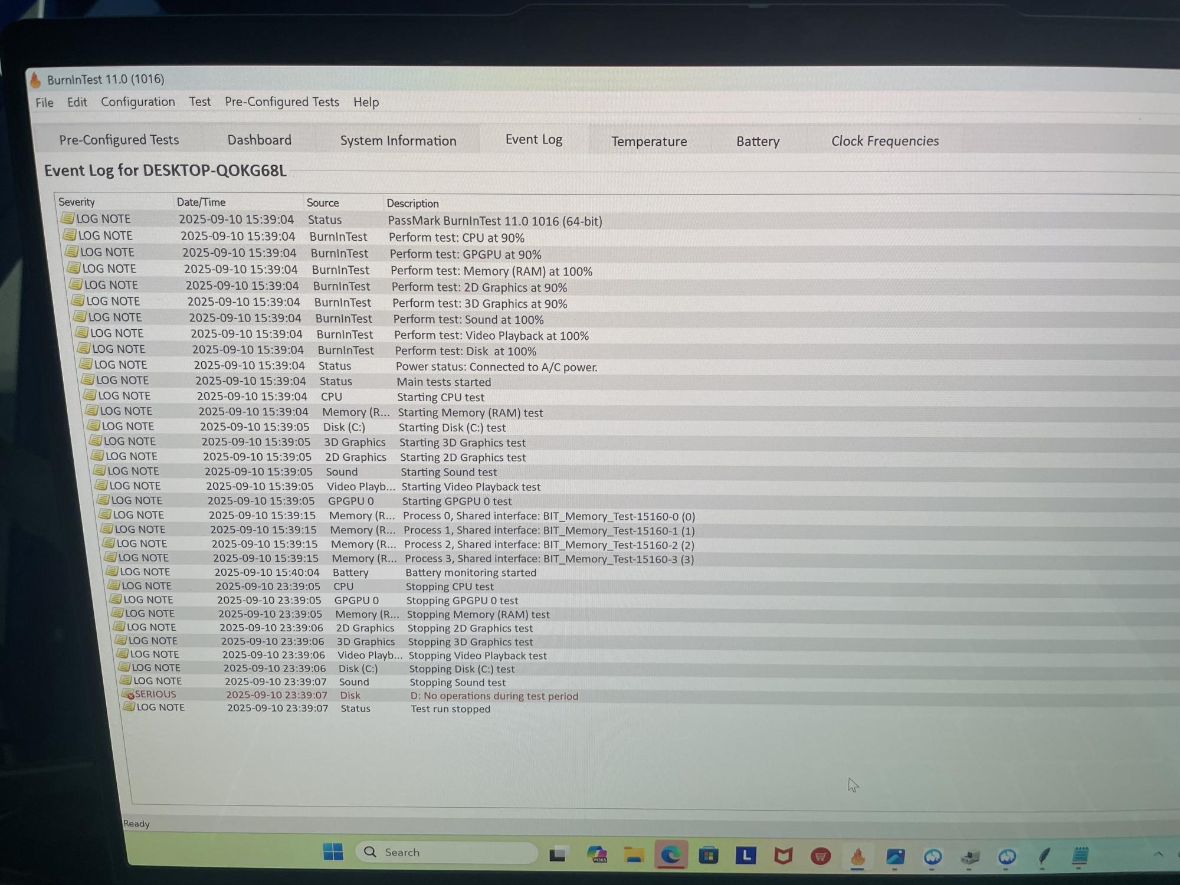Click the taskbar Search box

[446, 853]
